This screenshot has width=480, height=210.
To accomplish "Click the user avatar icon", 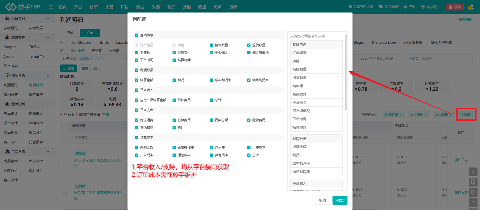I will point(471,7).
